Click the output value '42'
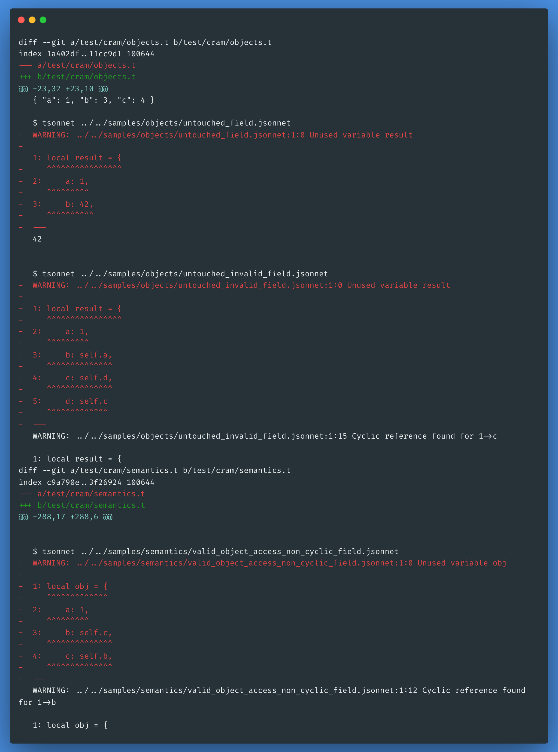The height and width of the screenshot is (752, 558). pyautogui.click(x=37, y=239)
